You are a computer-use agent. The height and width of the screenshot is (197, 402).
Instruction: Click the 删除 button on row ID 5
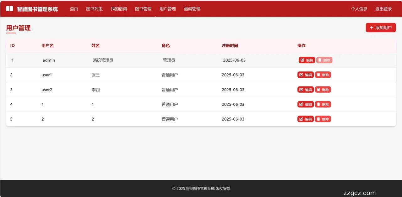coord(323,119)
